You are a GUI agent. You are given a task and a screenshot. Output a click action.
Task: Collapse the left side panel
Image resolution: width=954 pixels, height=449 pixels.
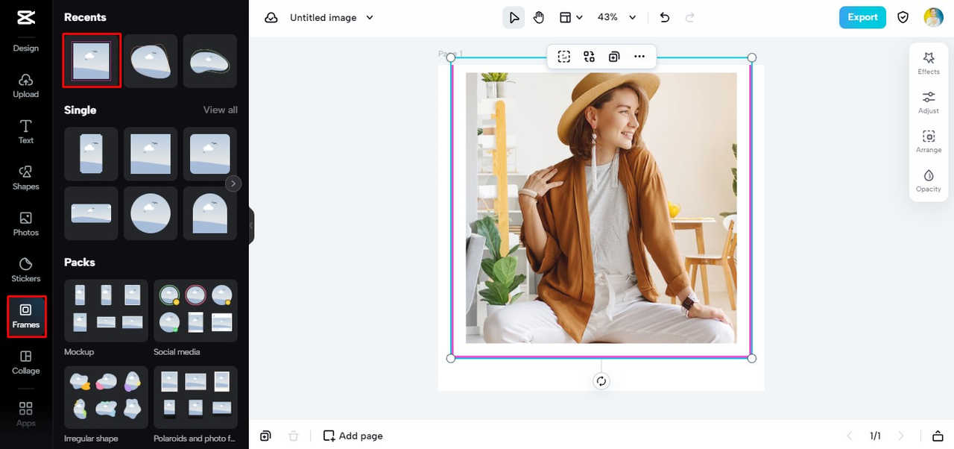[251, 225]
